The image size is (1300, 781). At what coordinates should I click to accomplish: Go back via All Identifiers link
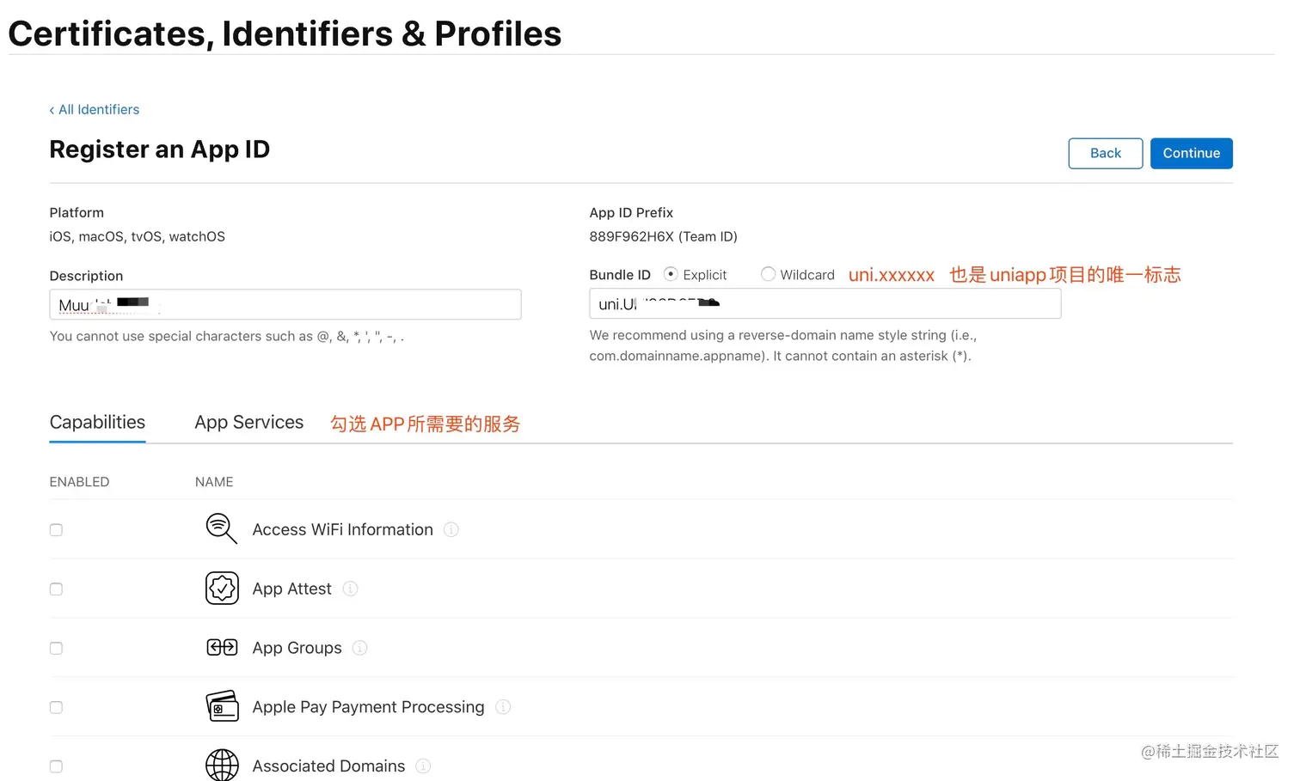pos(95,110)
